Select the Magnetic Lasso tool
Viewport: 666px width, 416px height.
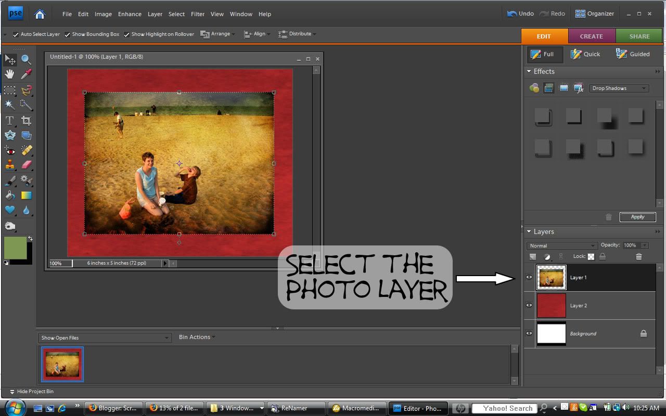click(x=26, y=90)
